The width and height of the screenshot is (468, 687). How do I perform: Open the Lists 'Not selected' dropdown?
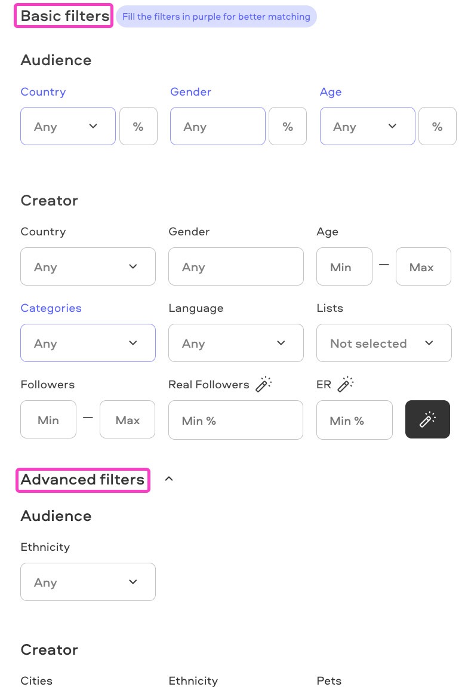[384, 343]
